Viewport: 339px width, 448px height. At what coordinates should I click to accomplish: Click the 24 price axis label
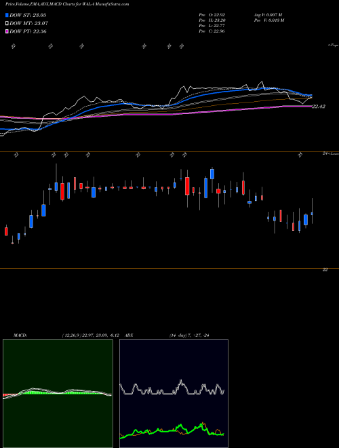pos(325,153)
